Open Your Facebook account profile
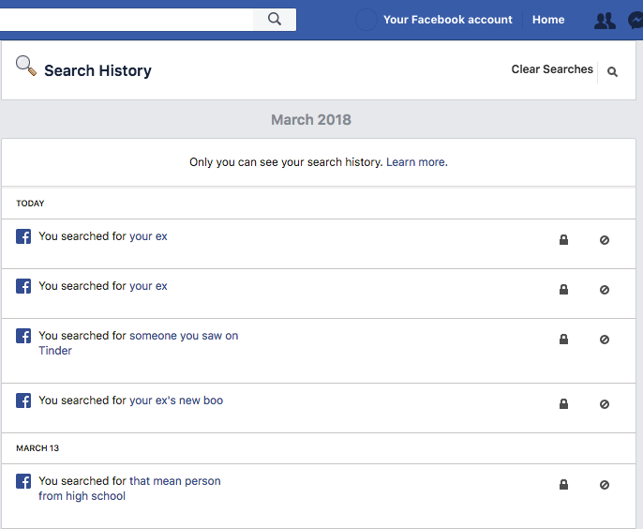Viewport: 643px width, 529px height. [x=448, y=20]
